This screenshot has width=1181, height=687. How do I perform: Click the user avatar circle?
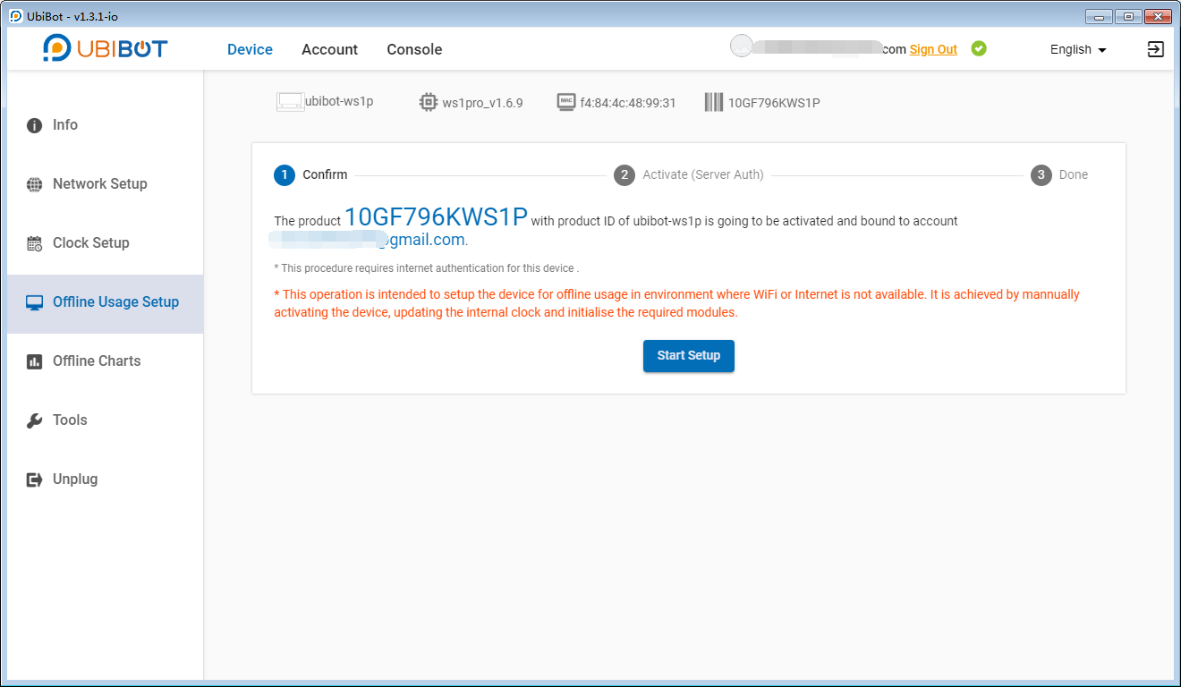[x=741, y=46]
